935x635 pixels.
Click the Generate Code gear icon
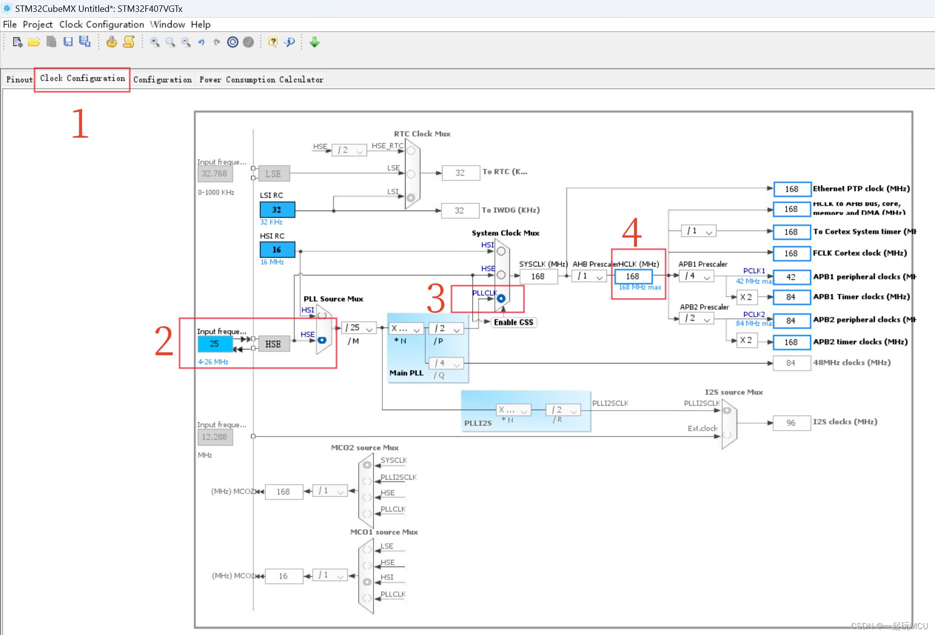point(112,42)
